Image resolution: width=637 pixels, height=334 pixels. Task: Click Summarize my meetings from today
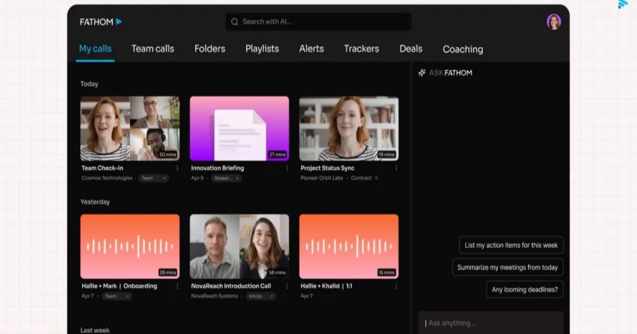[507, 267]
